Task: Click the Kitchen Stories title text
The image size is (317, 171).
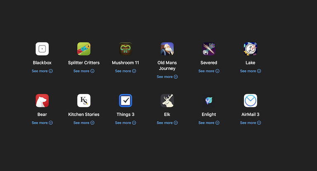Action: pos(84,114)
